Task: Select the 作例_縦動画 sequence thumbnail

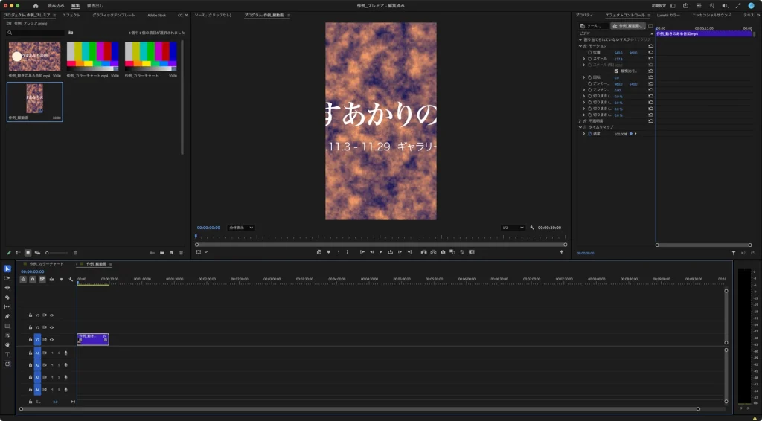Action: pyautogui.click(x=34, y=99)
